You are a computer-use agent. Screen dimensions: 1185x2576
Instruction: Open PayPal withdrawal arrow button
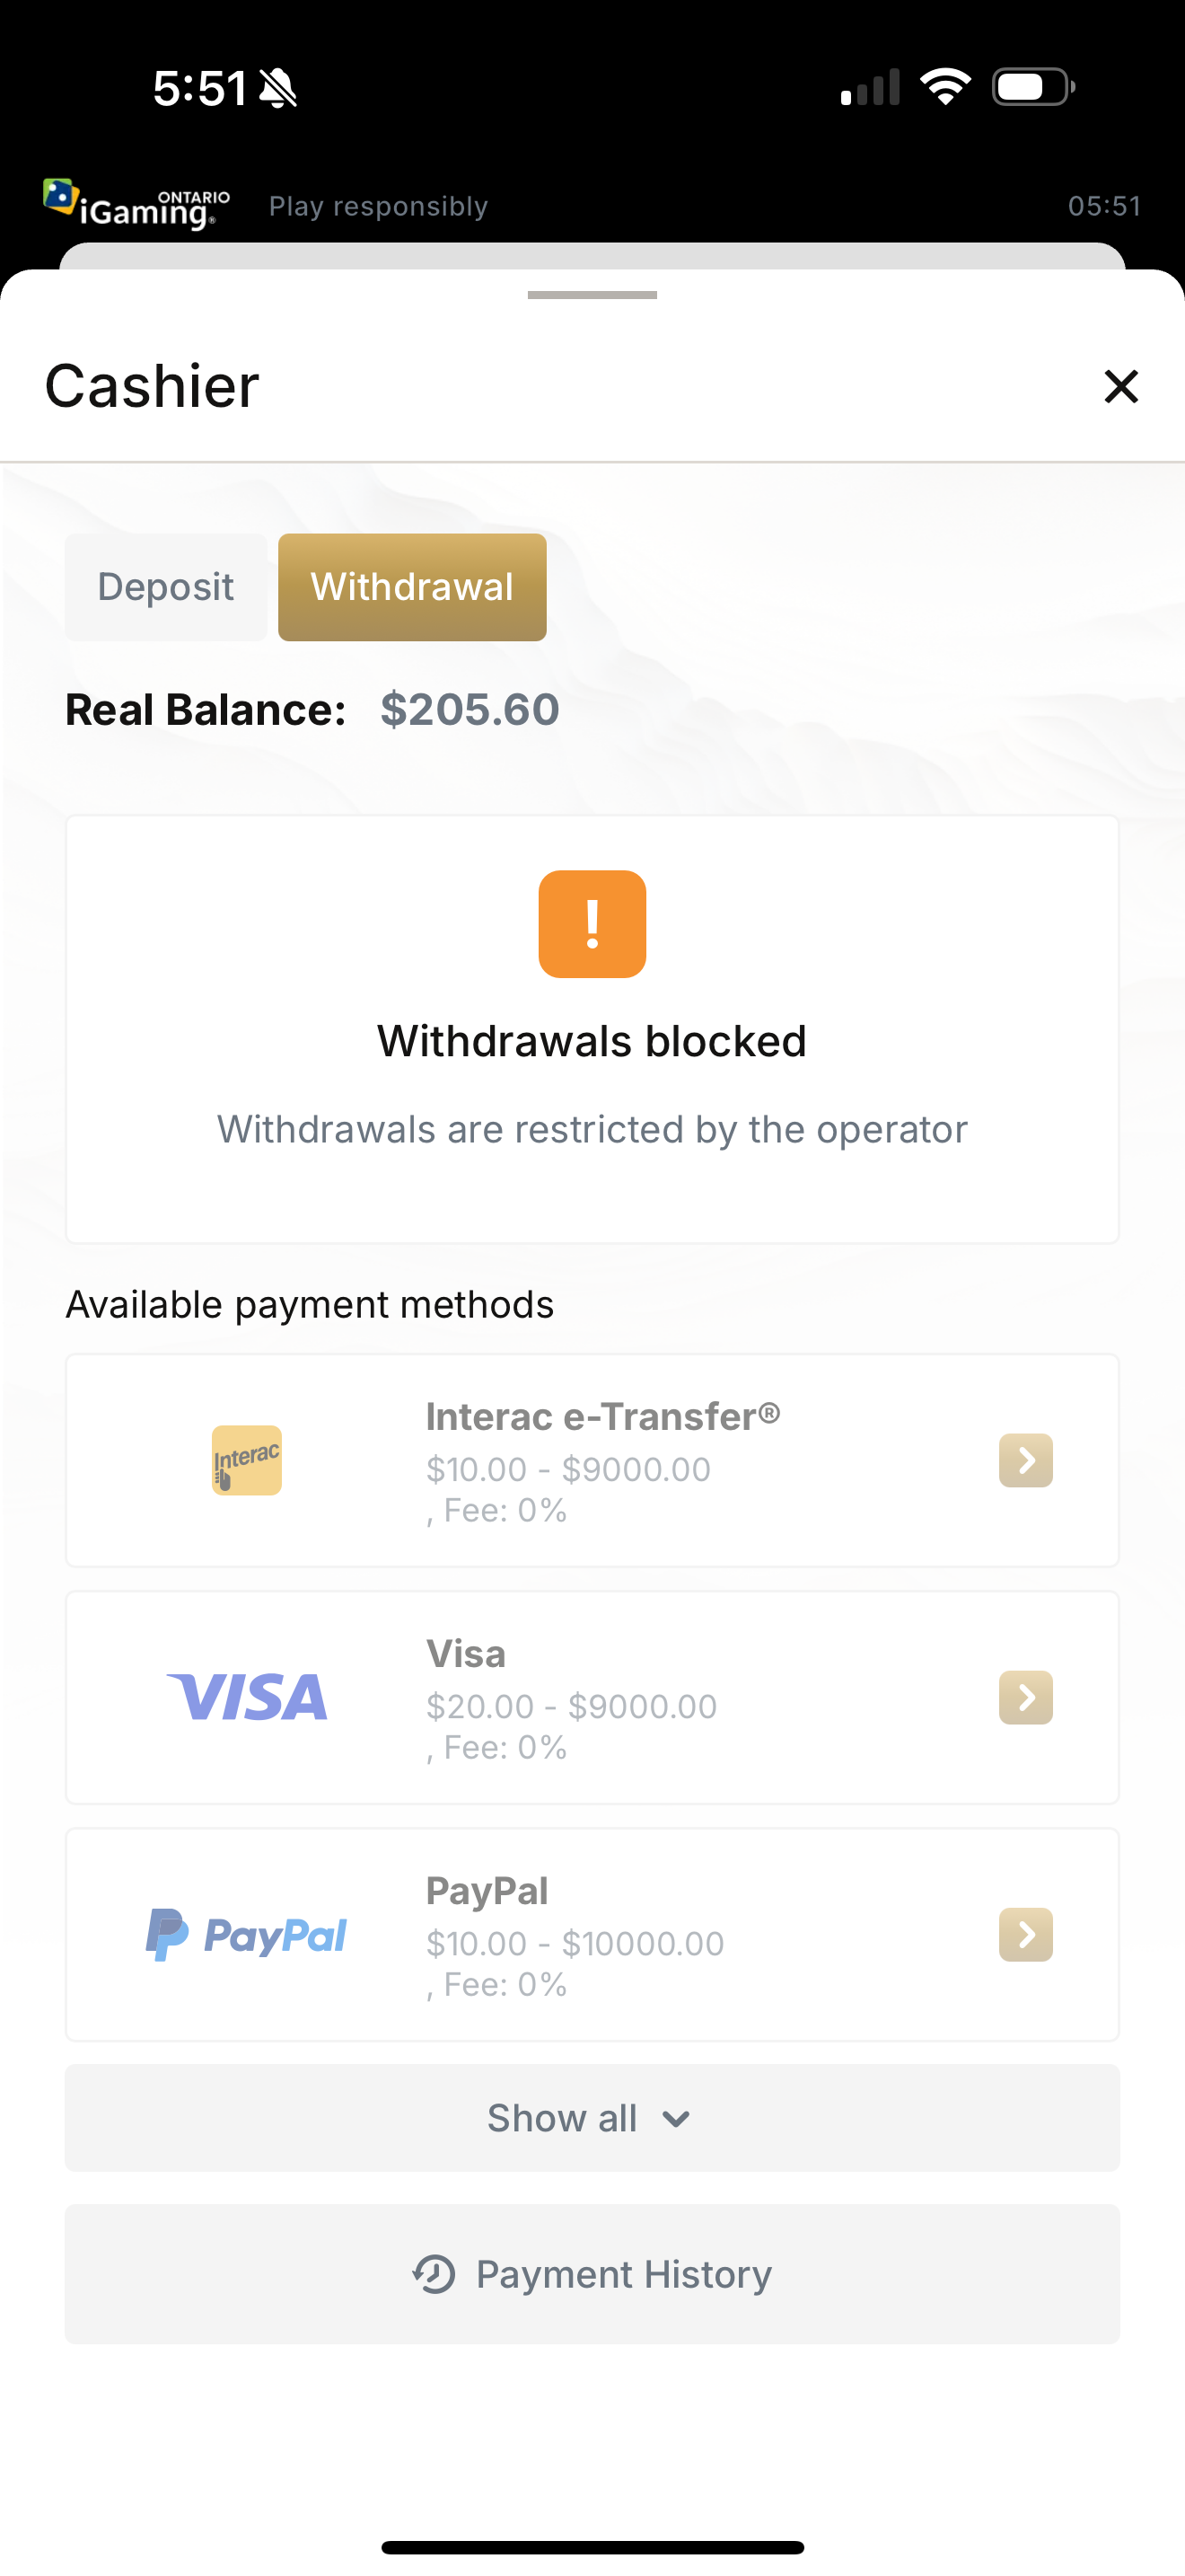pos(1025,1934)
